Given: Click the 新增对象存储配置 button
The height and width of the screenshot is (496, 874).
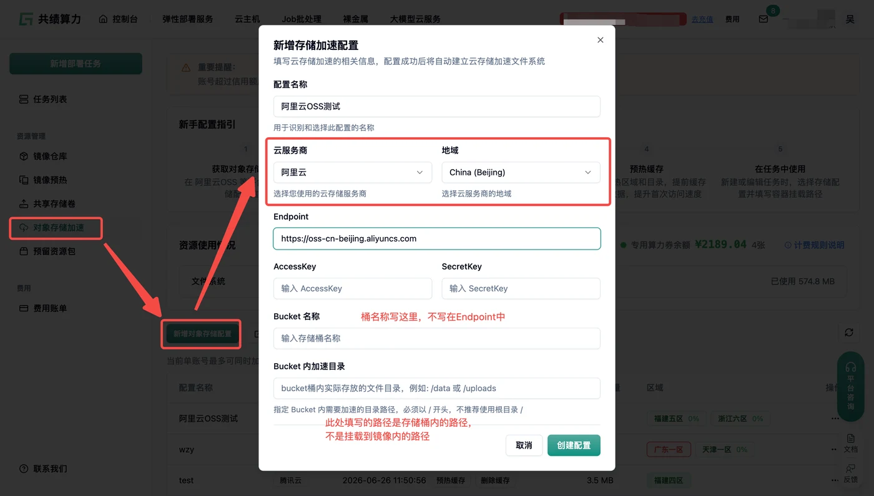Looking at the screenshot, I should point(202,334).
